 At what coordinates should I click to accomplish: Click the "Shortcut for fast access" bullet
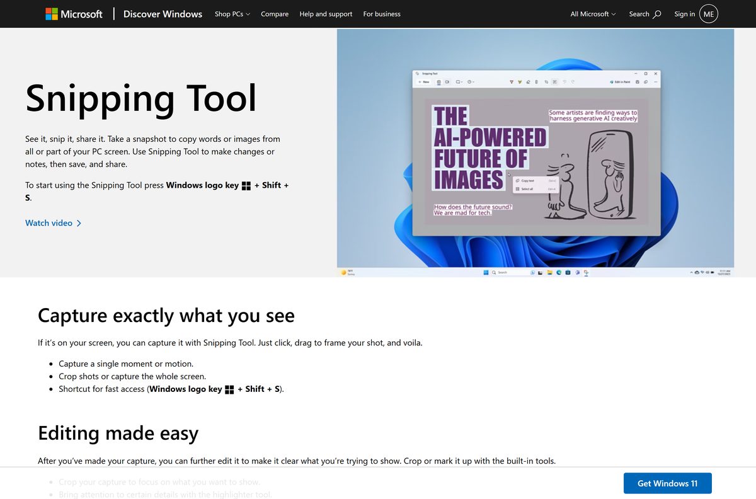[171, 389]
